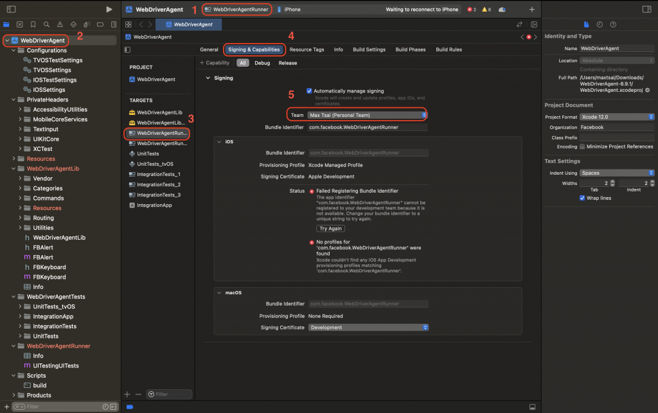Image resolution: width=658 pixels, height=413 pixels.
Task: Select the iPhone run destination
Action: [289, 9]
